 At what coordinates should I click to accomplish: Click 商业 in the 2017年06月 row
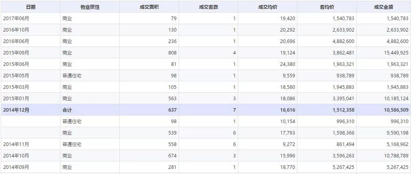pyautogui.click(x=67, y=19)
